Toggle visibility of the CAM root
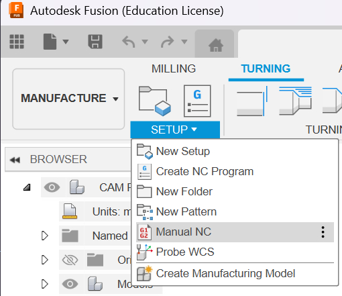 (52, 187)
